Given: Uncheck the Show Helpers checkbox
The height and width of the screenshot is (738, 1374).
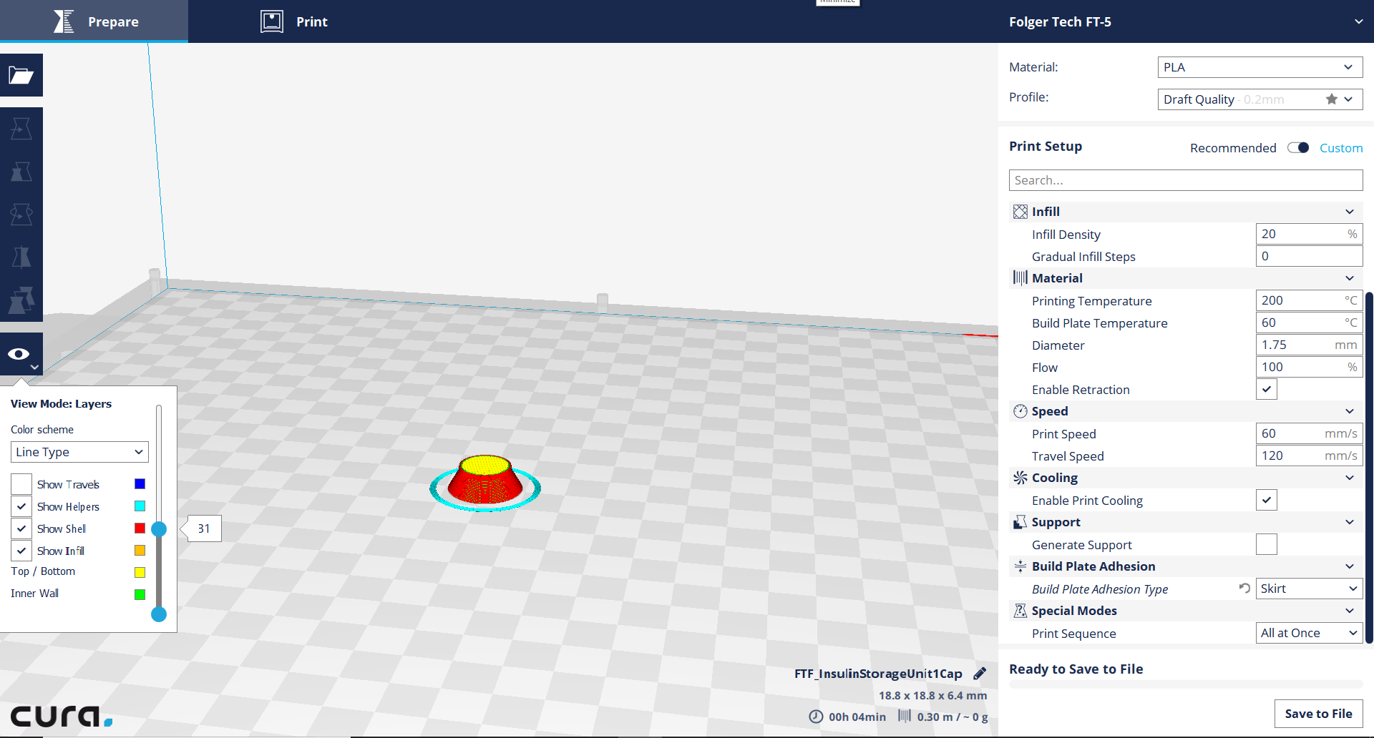Looking at the screenshot, I should 21,506.
